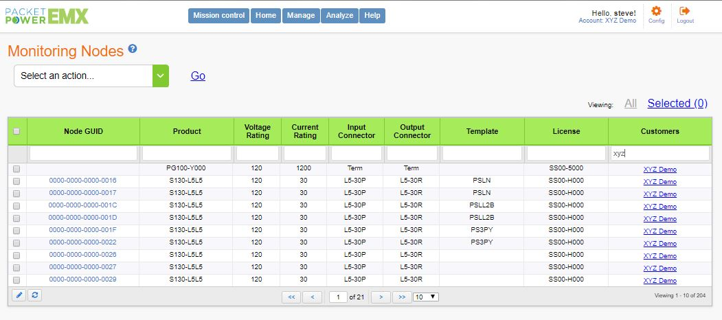This screenshot has height=320, width=722.
Task: Toggle the select-all checkbox in table header
Action: click(x=16, y=131)
